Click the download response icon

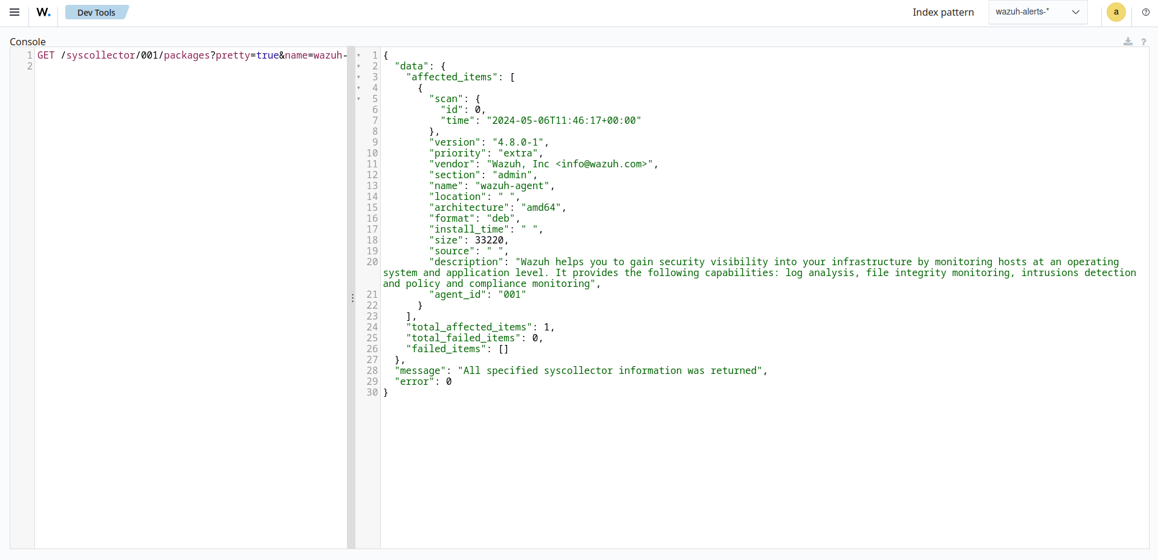coord(1128,42)
